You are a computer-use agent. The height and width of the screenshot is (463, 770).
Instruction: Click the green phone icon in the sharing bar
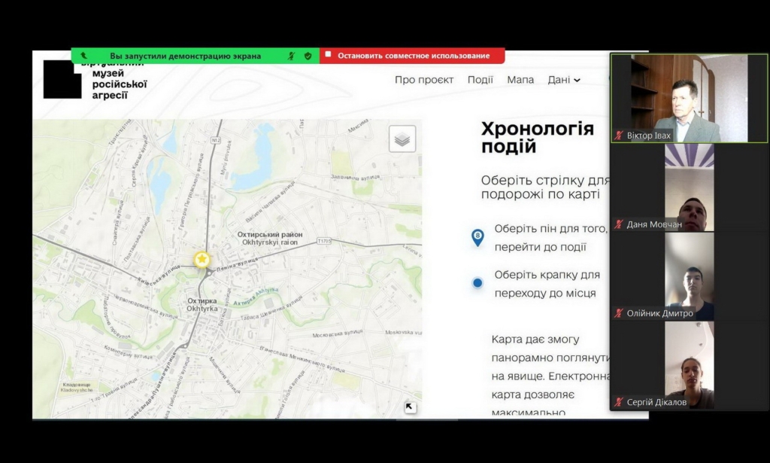(84, 56)
